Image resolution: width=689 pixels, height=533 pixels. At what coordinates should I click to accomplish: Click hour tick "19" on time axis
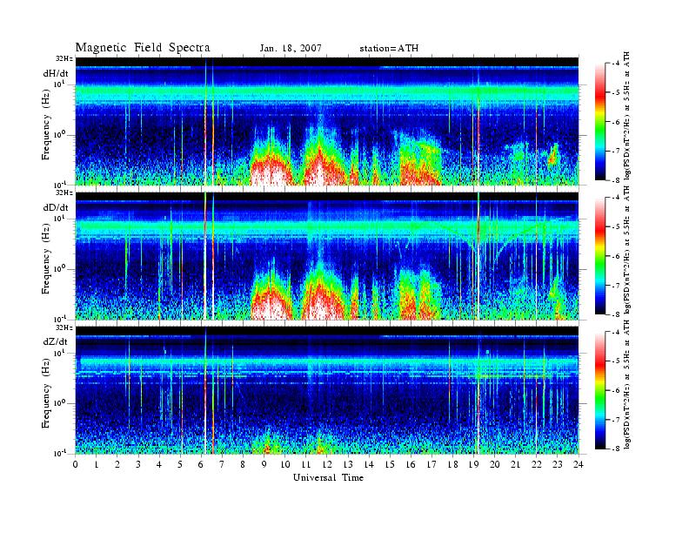tap(473, 464)
